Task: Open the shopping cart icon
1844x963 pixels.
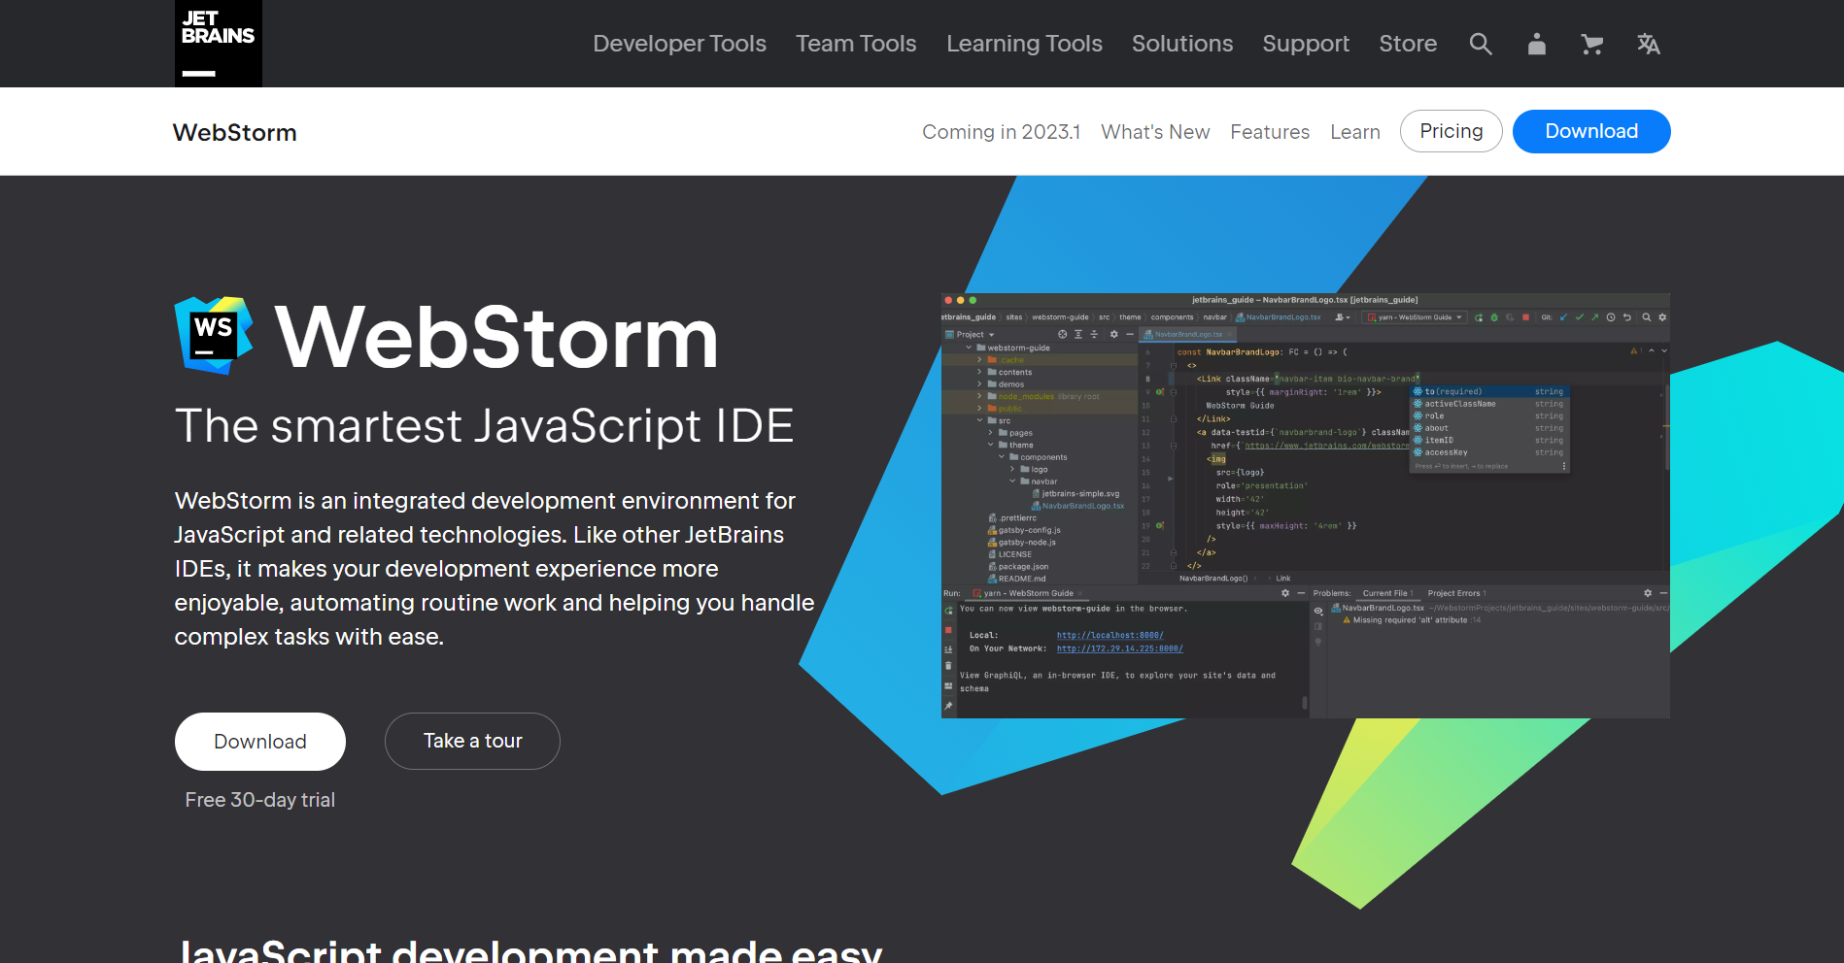Action: coord(1591,44)
